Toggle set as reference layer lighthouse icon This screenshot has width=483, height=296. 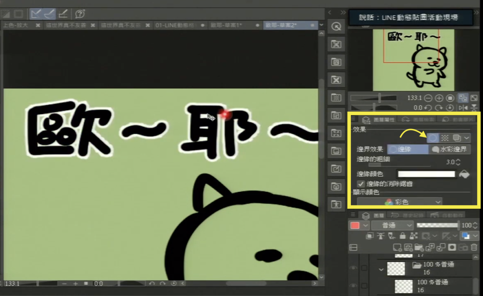pyautogui.click(x=380, y=236)
